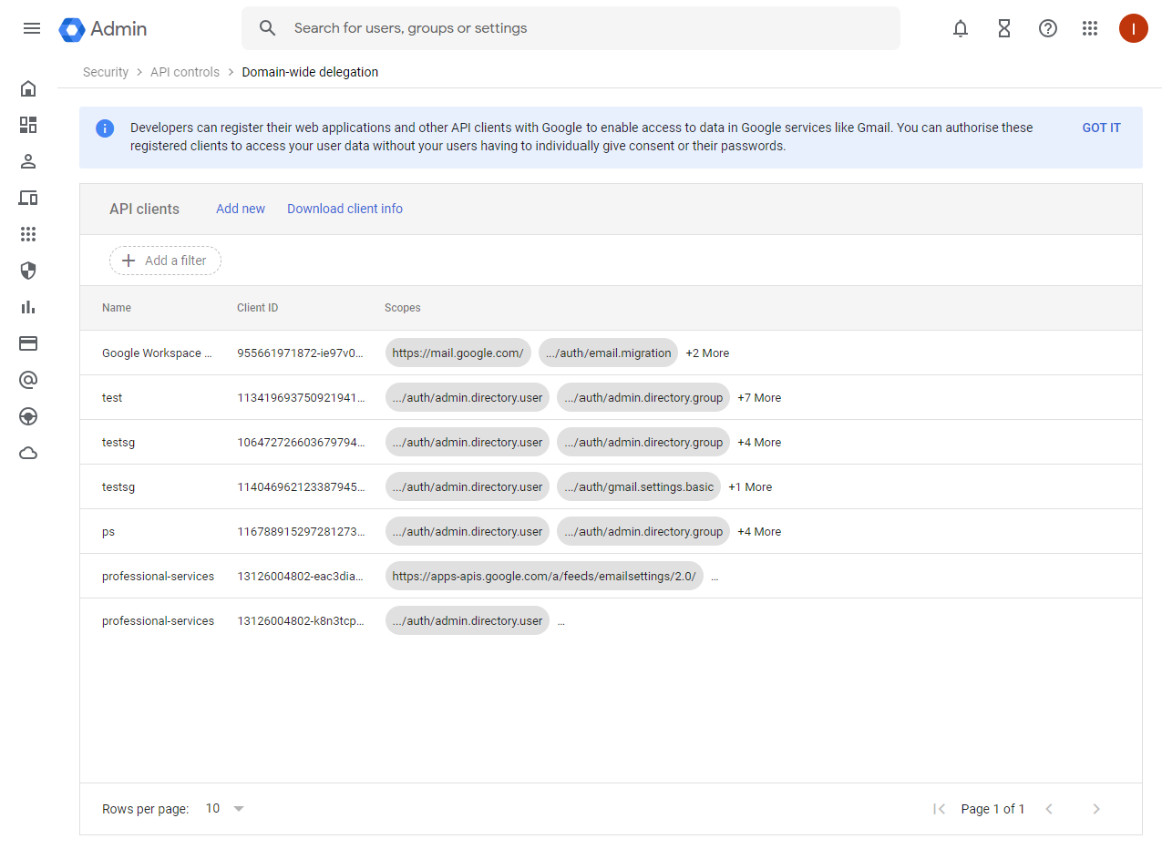Go to API controls breadcrumb

(x=185, y=72)
